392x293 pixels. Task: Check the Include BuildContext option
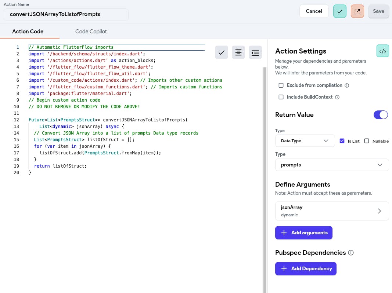tap(281, 97)
